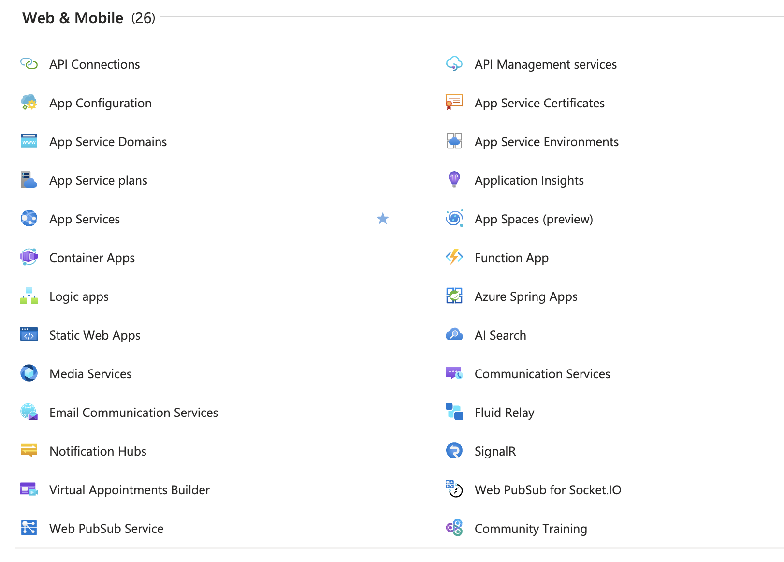Click the AI Search cloud icon
The image size is (784, 562).
pos(454,335)
